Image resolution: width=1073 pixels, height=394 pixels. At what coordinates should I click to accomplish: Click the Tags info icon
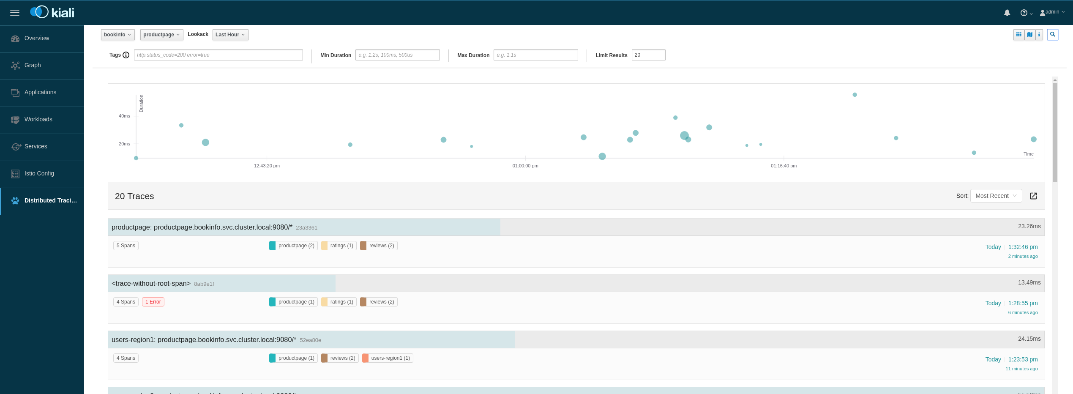pos(126,55)
